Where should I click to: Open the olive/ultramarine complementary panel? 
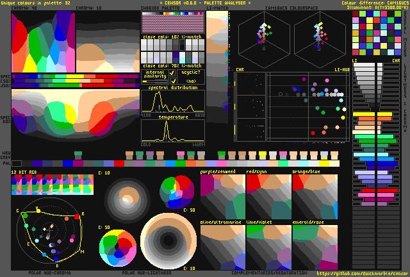[x=223, y=248]
